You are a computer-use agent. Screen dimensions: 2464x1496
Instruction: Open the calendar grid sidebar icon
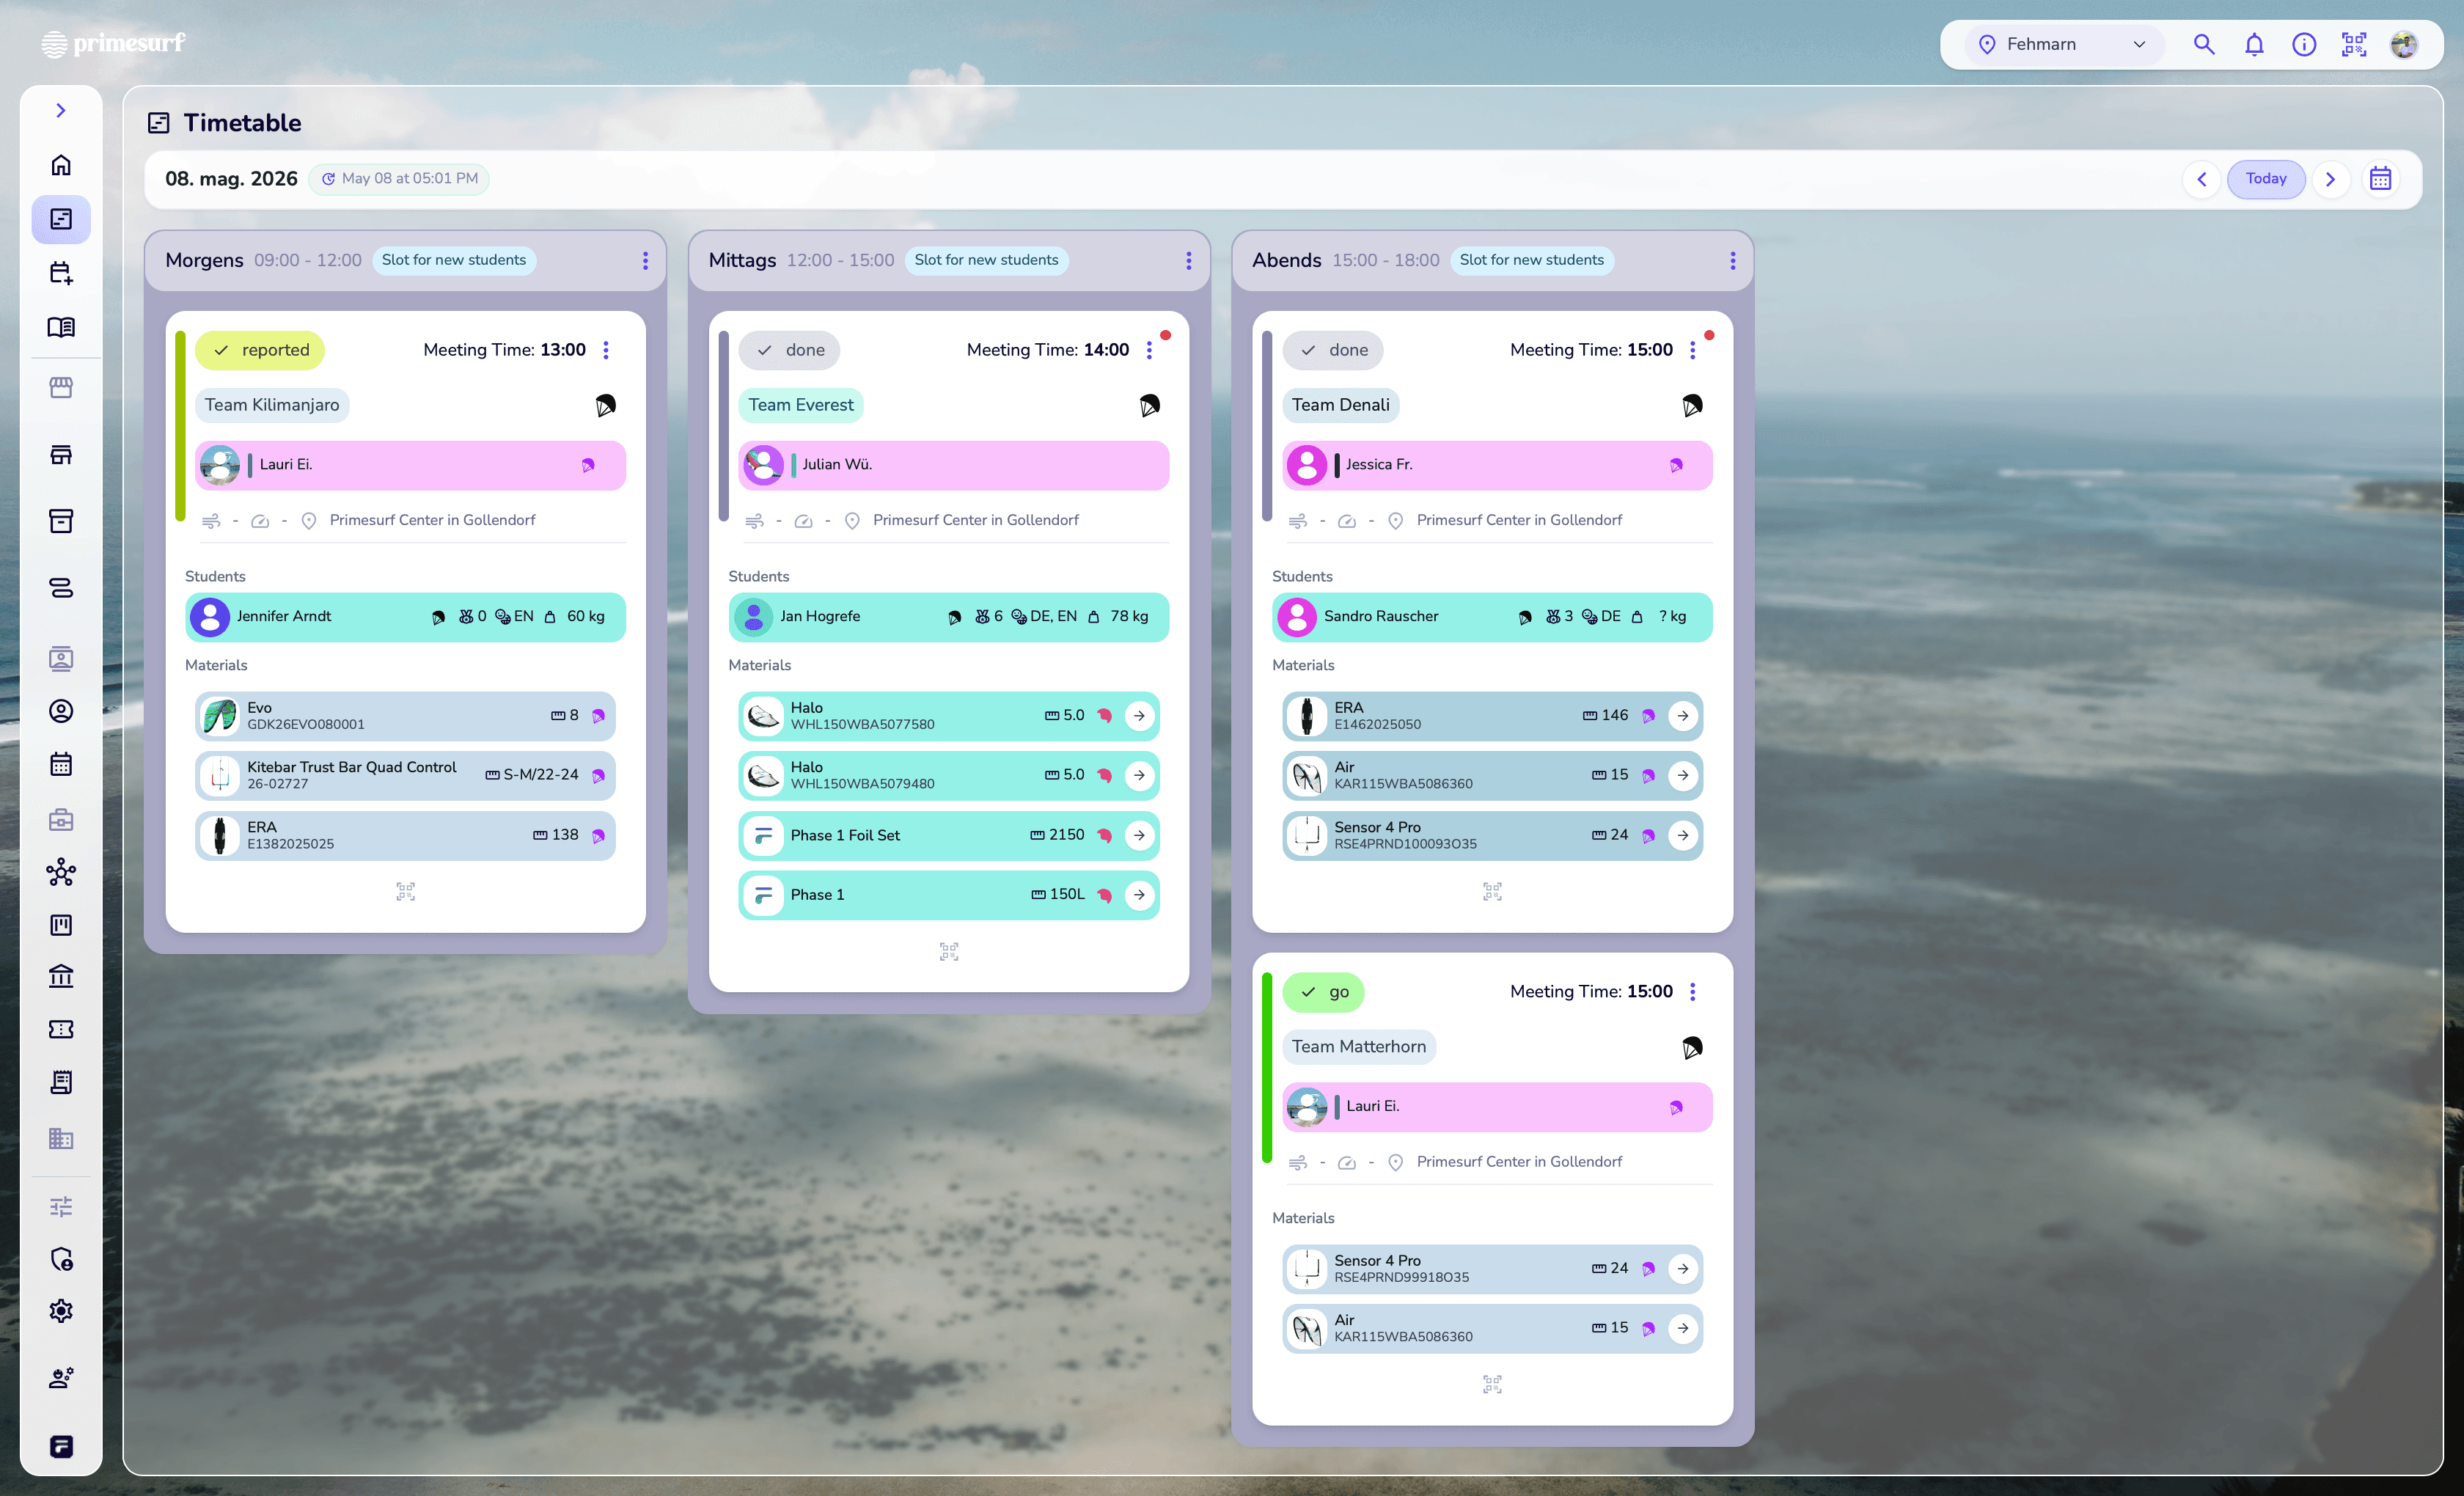click(x=61, y=765)
